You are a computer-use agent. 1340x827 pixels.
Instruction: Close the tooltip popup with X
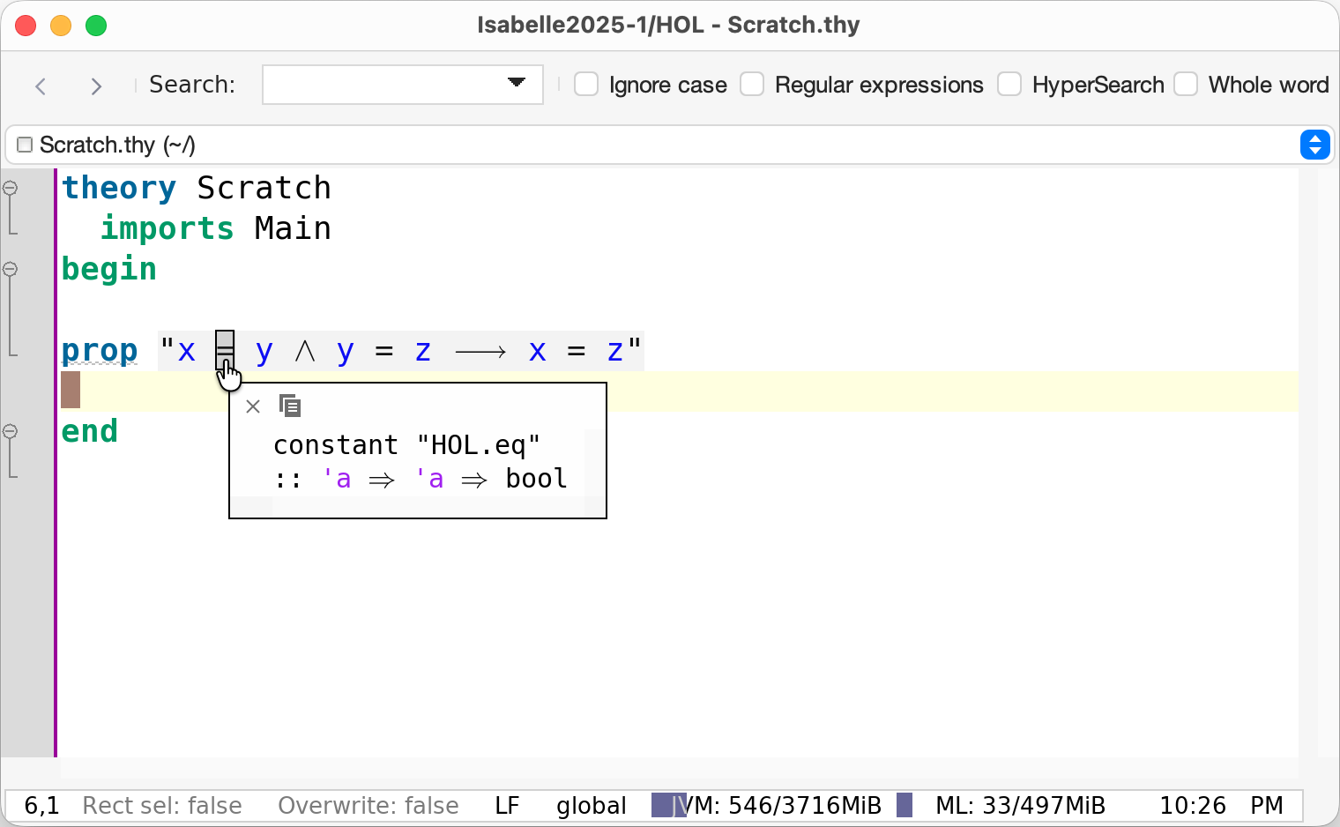click(x=253, y=406)
